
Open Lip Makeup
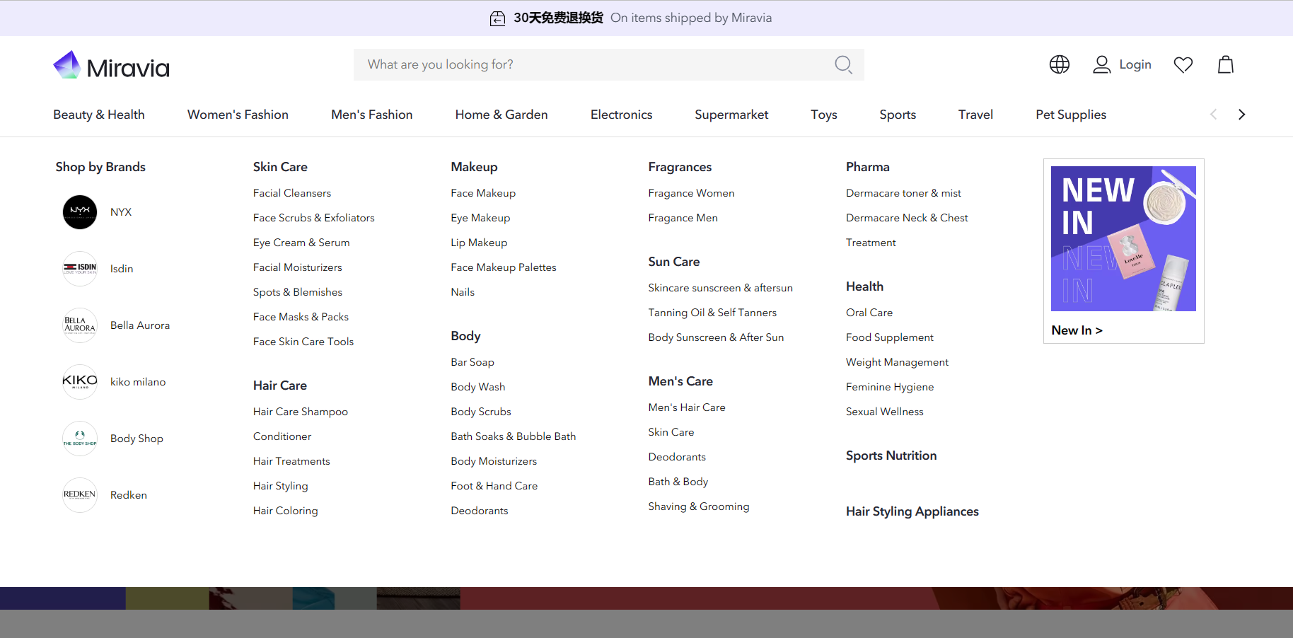pos(479,243)
